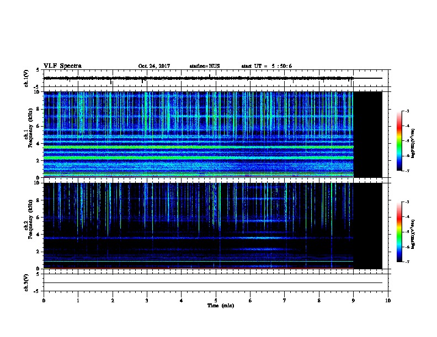Click the ch.1 colorbar log(PSD) label
Screen dimensions: 437x337
413,143
